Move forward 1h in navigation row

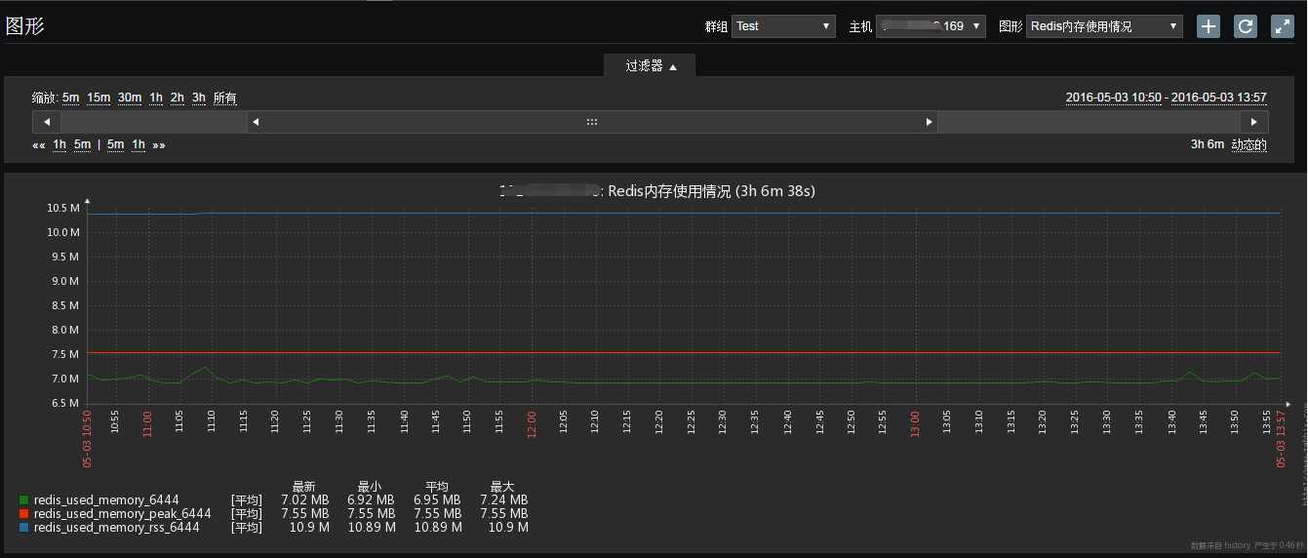point(139,144)
